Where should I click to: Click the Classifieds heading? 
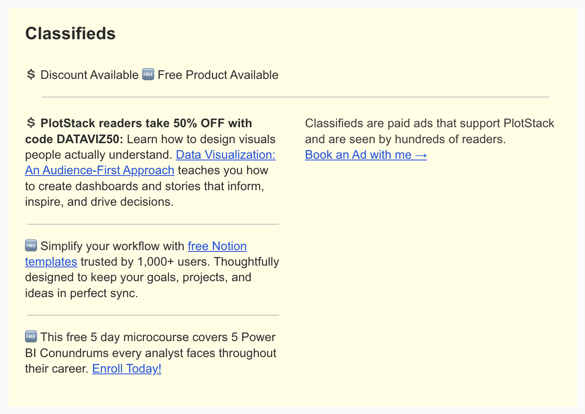(70, 34)
